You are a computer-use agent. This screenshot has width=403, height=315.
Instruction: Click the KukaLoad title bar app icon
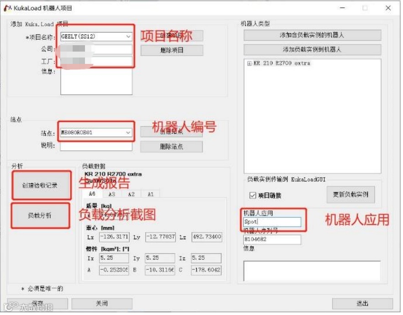(x=8, y=8)
